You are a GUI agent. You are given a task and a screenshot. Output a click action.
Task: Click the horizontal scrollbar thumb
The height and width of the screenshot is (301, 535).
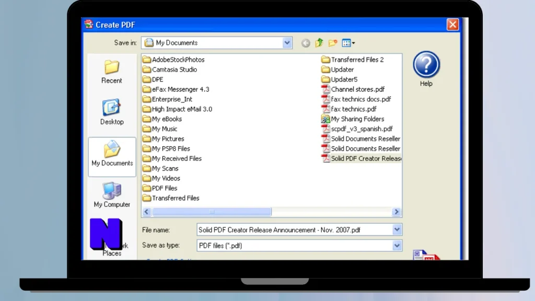click(x=212, y=212)
